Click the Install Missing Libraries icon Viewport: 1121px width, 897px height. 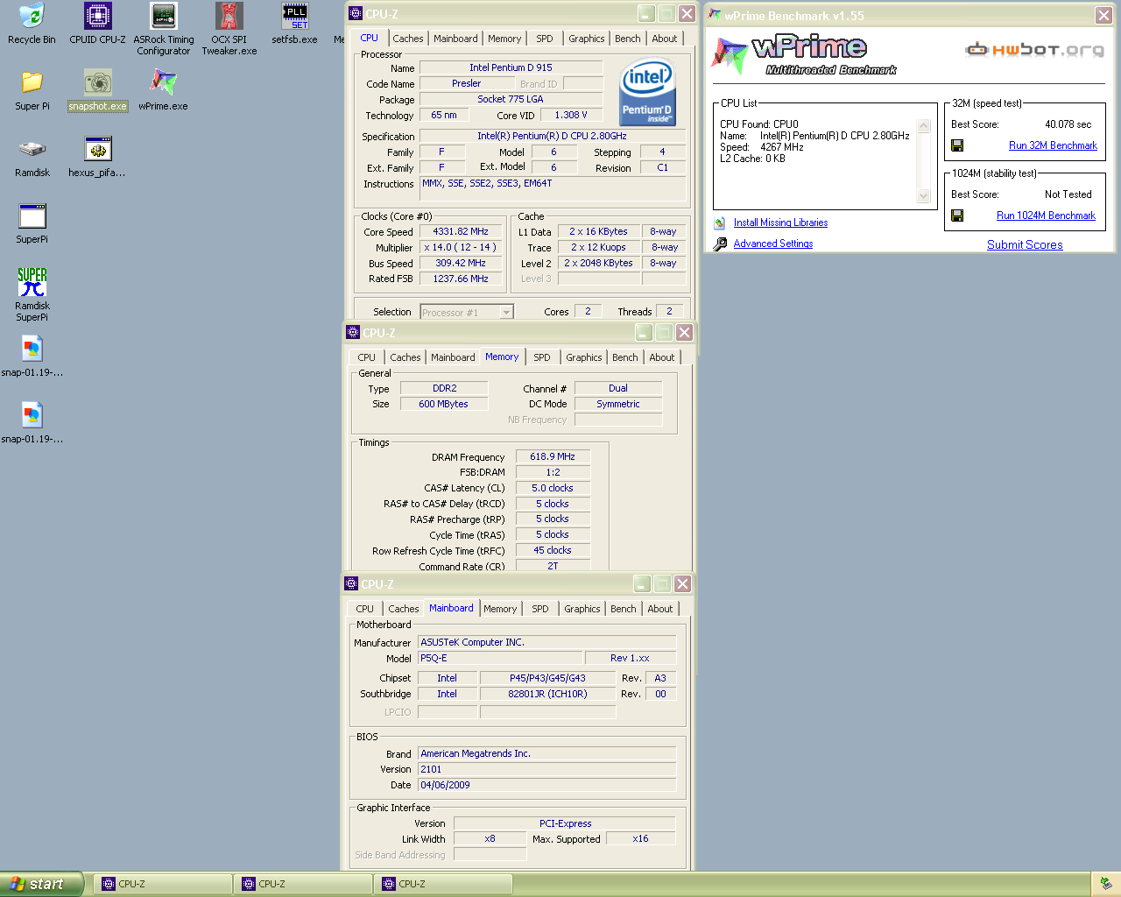[x=720, y=223]
